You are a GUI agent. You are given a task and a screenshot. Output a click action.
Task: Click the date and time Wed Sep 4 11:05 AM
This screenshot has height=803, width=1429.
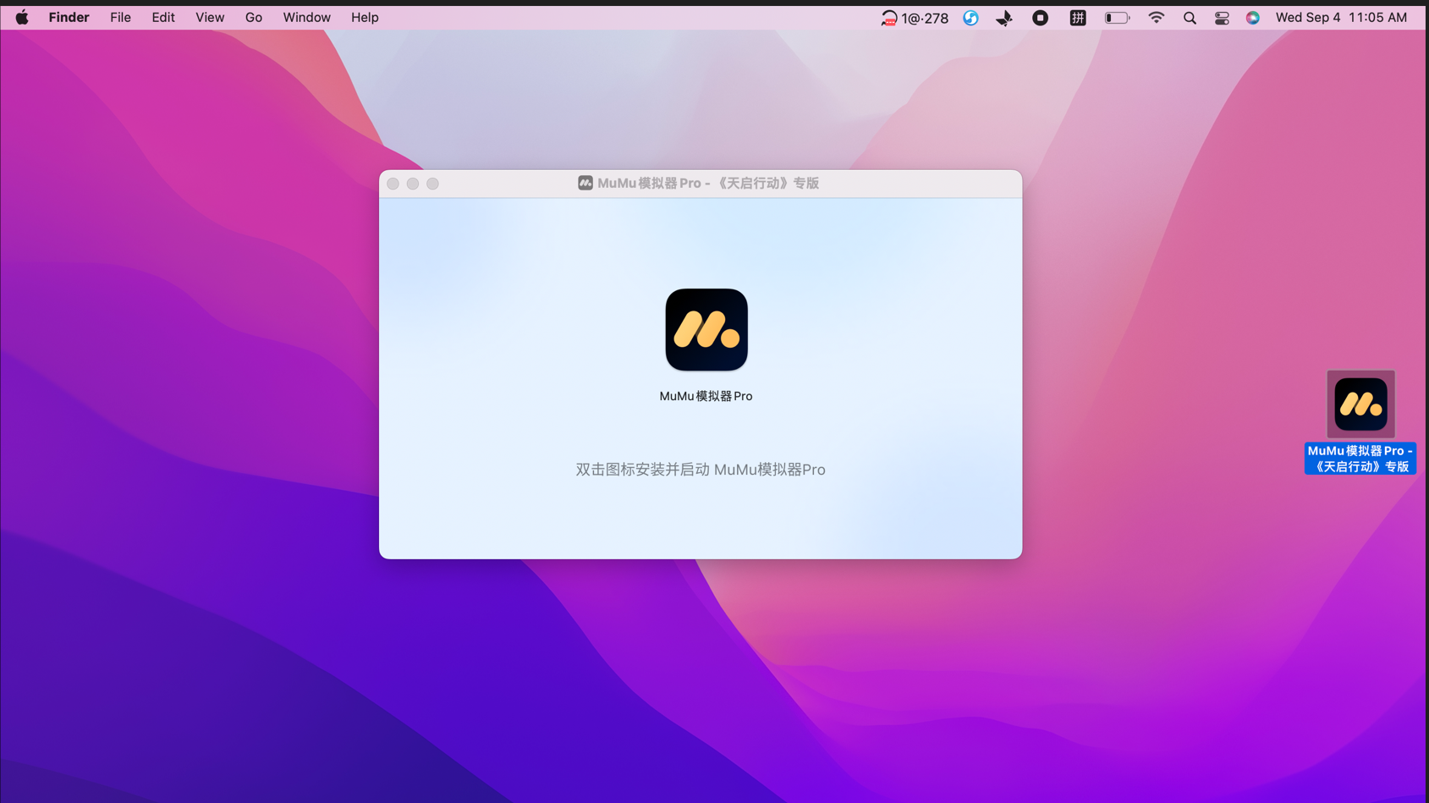(x=1341, y=18)
